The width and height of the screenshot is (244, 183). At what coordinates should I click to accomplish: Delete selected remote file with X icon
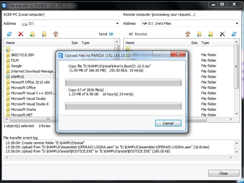(x=222, y=34)
